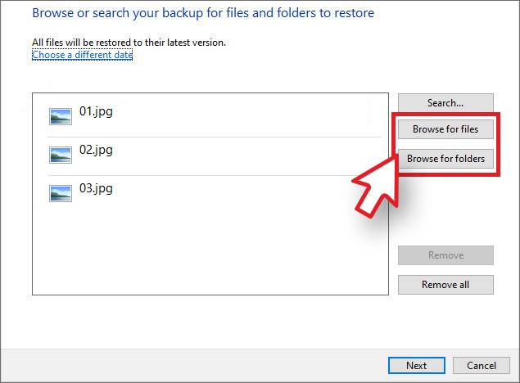Click the large red arrow pointer graphic

coord(374,185)
